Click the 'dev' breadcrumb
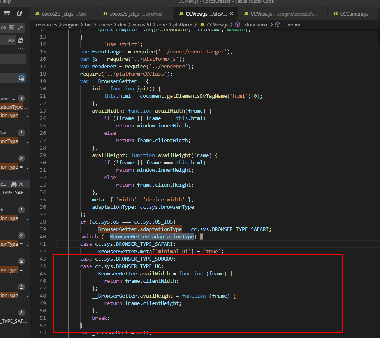The image size is (380, 338). 122,25
